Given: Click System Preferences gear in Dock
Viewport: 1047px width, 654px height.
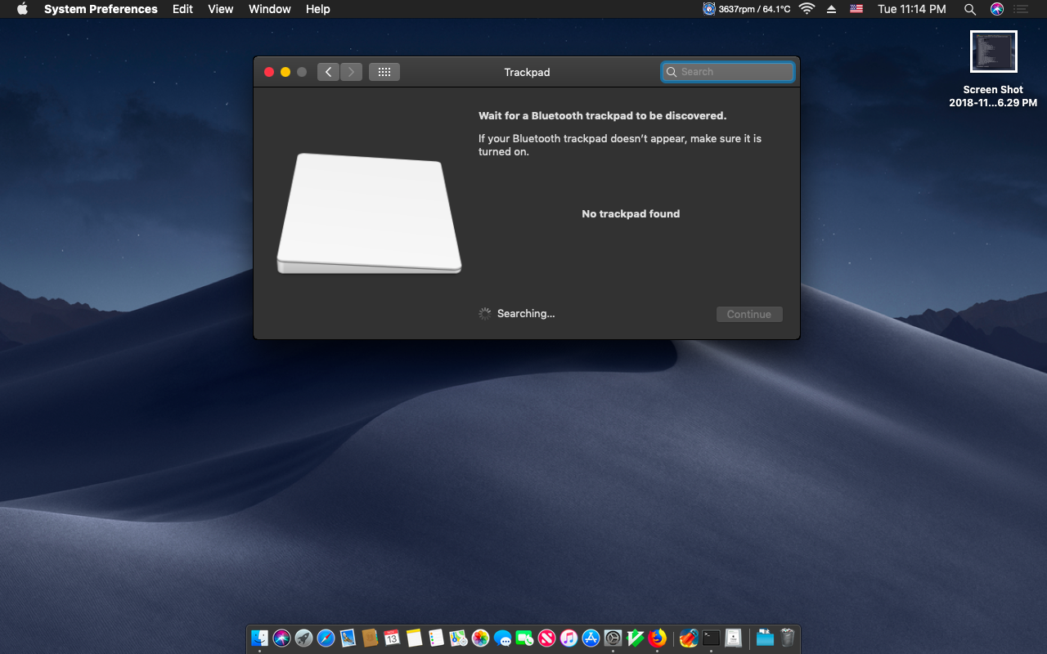Looking at the screenshot, I should point(613,638).
